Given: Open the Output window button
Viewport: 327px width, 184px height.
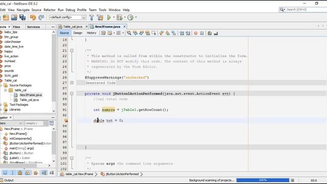Looking at the screenshot, I should 7,180.
